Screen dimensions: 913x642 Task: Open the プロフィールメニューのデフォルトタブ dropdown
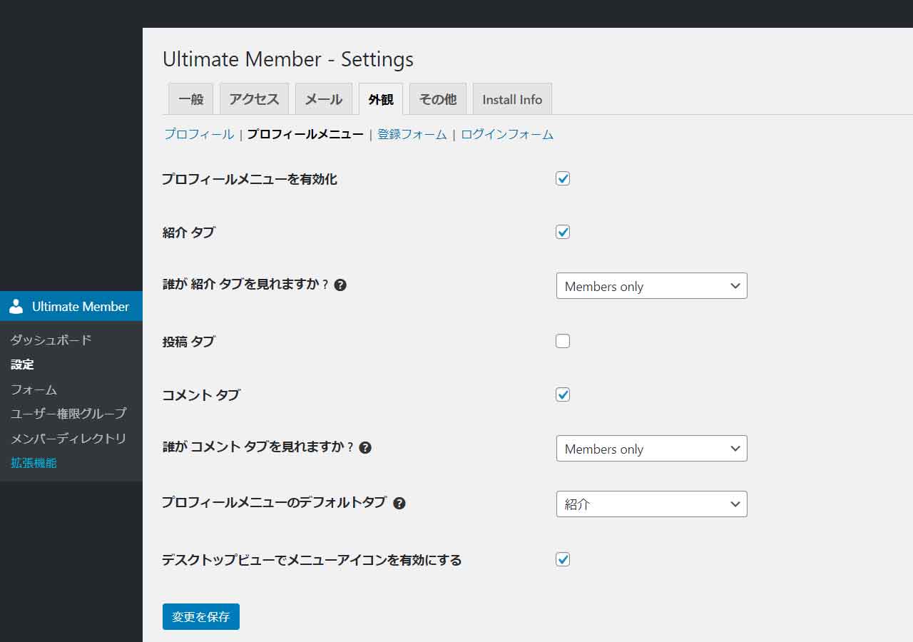coord(652,504)
